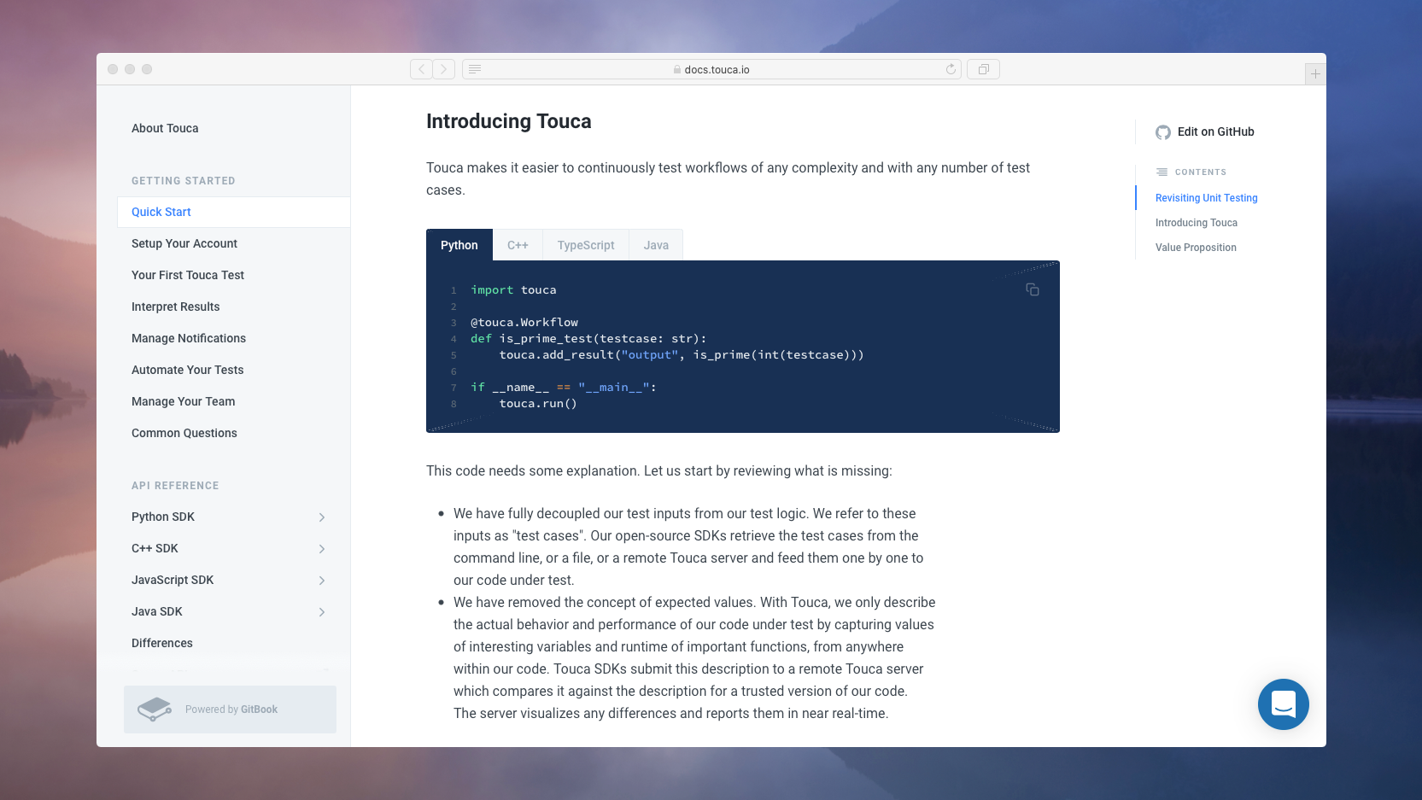Image resolution: width=1422 pixels, height=800 pixels.
Task: Open the JavaScript SDK reference
Action: 173,580
